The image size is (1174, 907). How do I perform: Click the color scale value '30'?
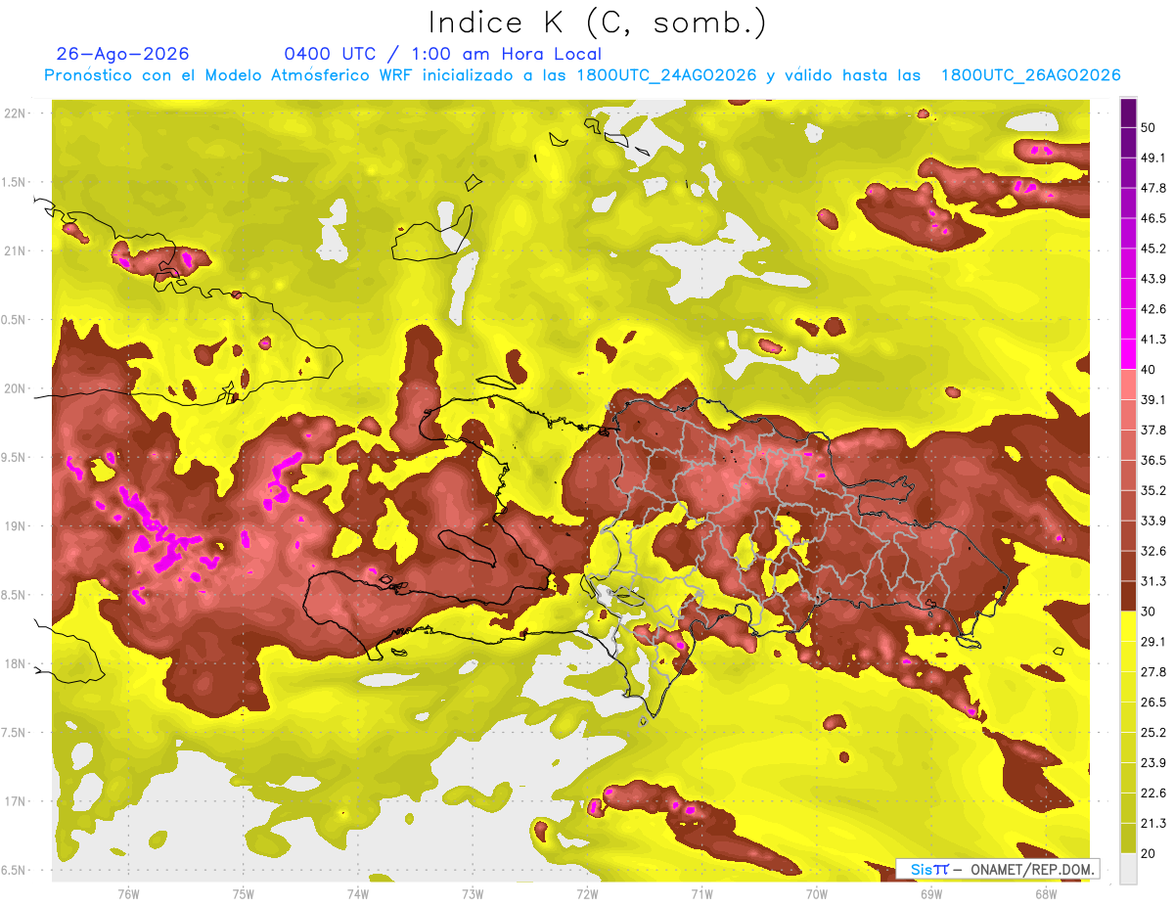point(1149,612)
